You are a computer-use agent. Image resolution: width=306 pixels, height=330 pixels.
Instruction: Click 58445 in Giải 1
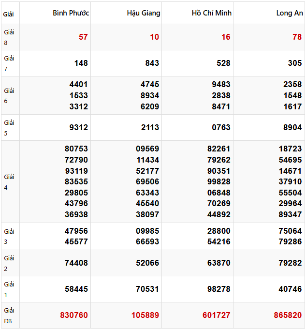(76, 289)
